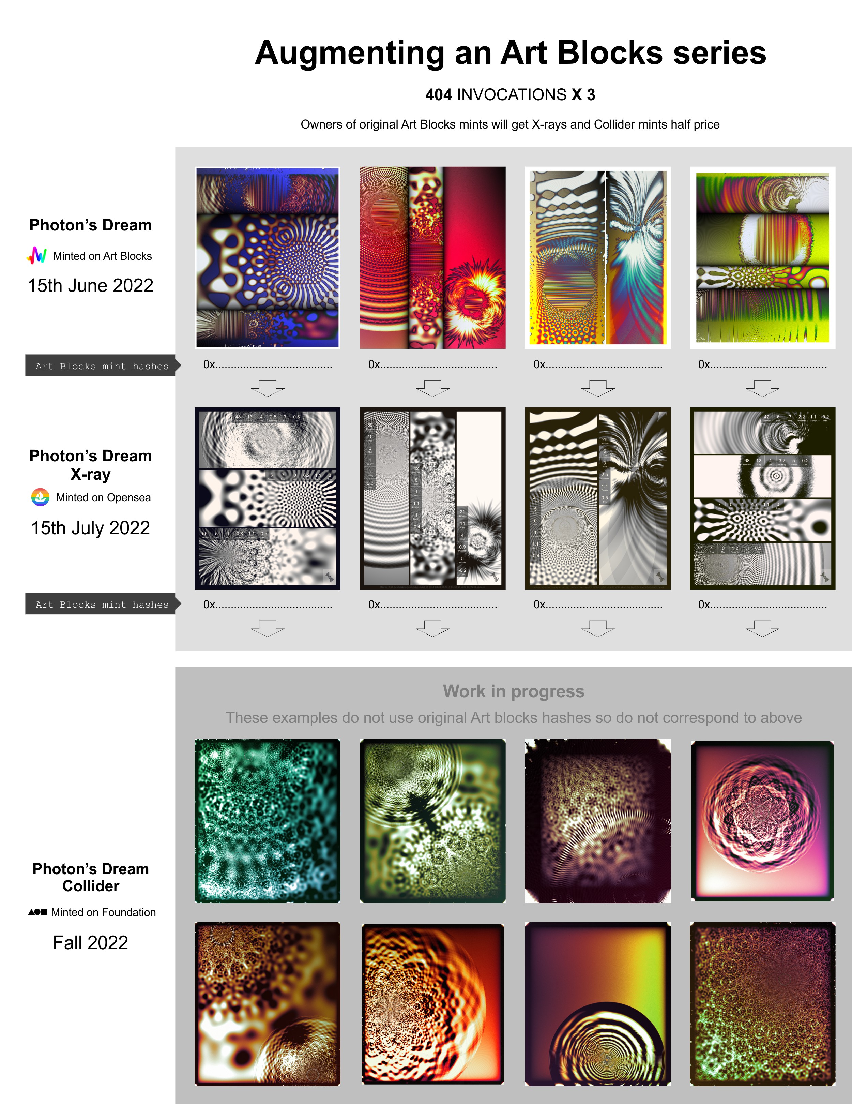Click the Art Blocks rainbow logo icon
The width and height of the screenshot is (852, 1104).
coord(37,255)
